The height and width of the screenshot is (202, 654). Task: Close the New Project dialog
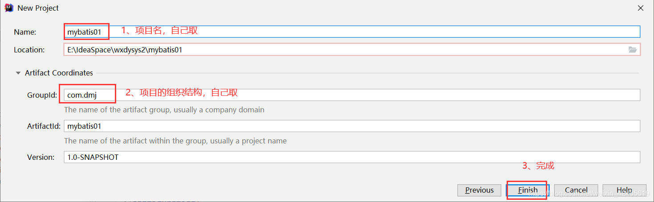(x=641, y=8)
